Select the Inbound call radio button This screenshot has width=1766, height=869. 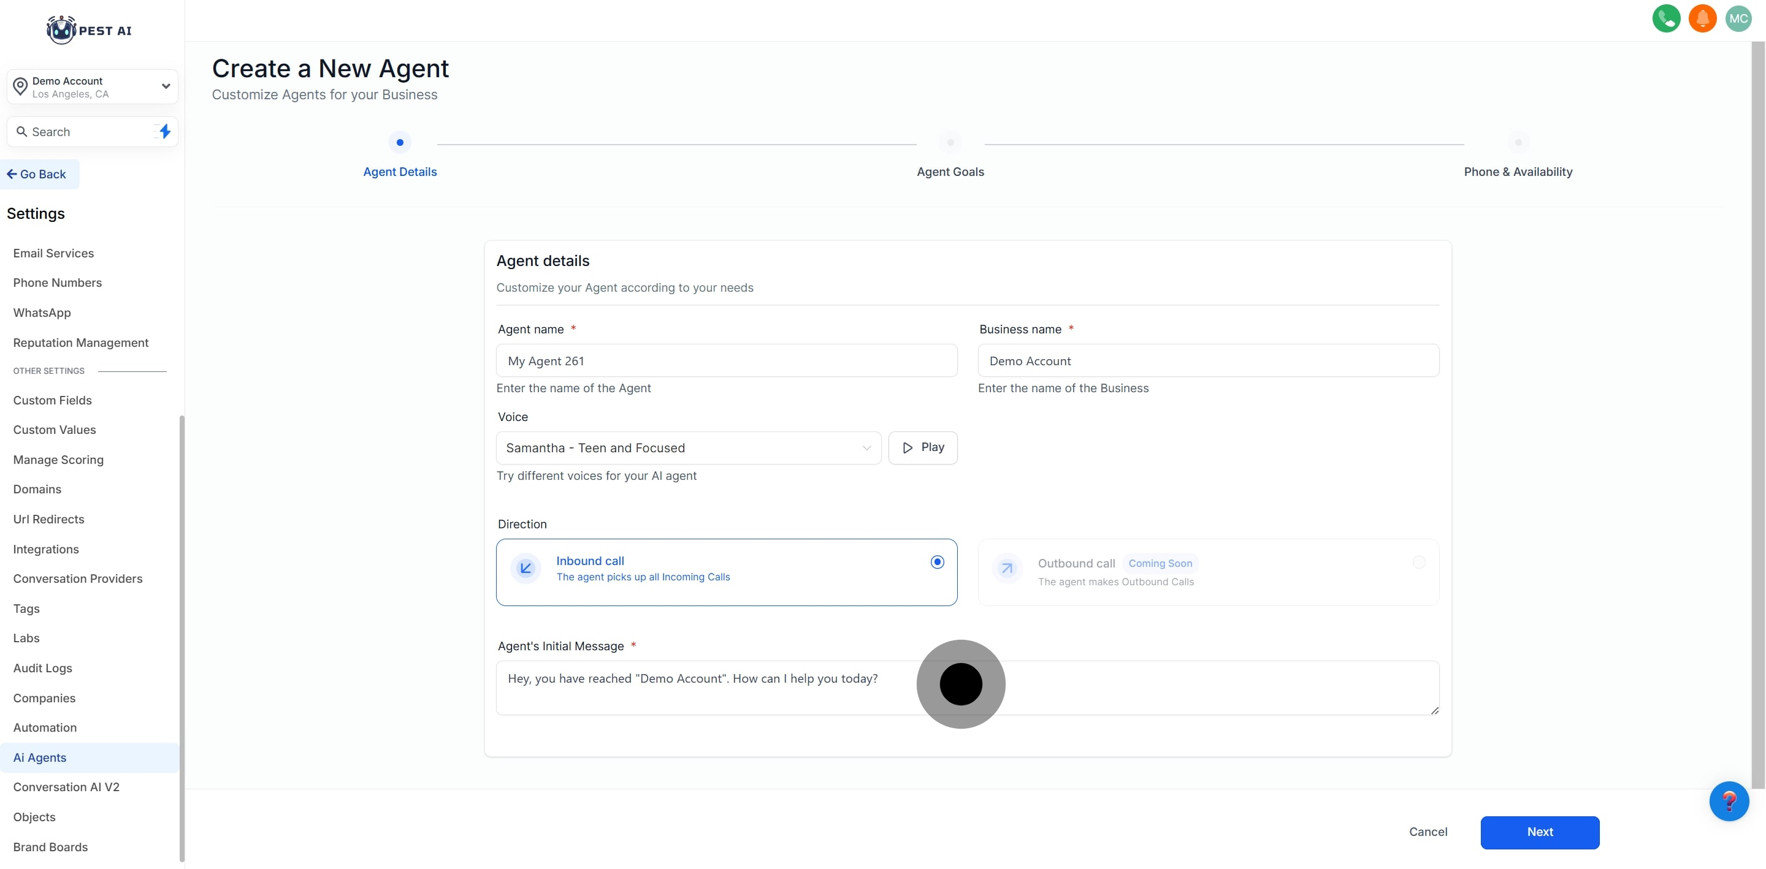937,562
